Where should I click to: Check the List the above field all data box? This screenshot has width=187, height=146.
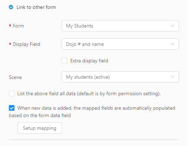pyautogui.click(x=12, y=93)
